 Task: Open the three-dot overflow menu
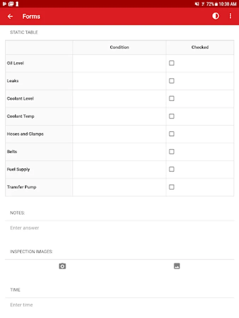[231, 16]
